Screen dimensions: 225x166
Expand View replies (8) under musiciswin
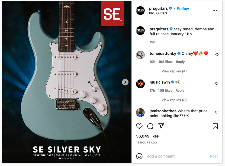(174, 100)
